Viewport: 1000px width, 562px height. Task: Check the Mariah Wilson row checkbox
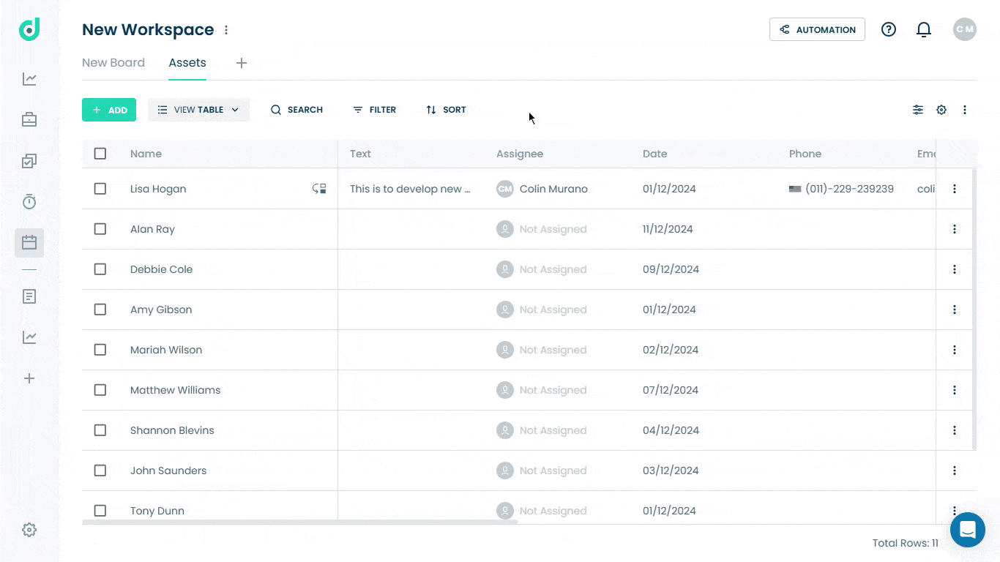[100, 350]
